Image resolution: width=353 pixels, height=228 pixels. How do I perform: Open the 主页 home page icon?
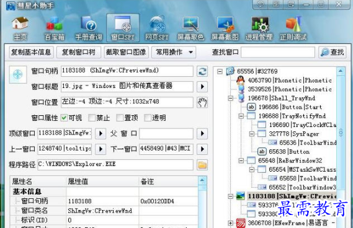[20, 28]
